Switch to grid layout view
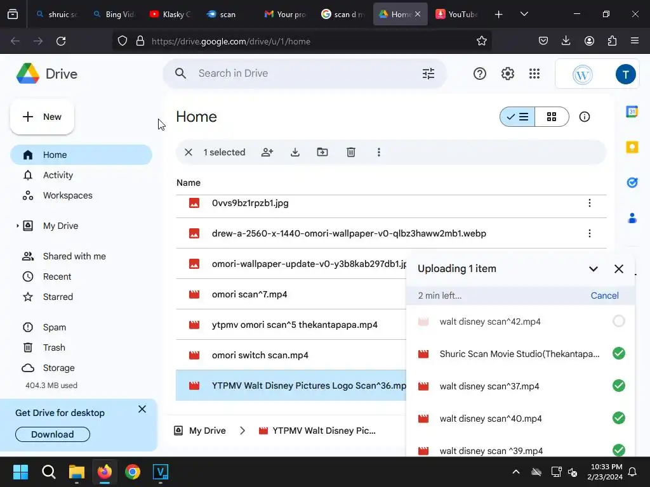The image size is (650, 487). point(552,117)
